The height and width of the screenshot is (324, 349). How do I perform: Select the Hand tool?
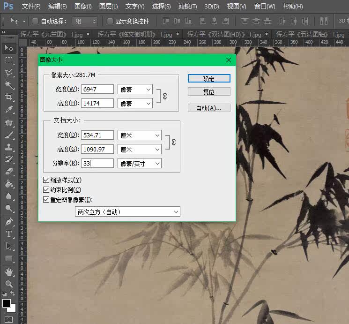9,272
